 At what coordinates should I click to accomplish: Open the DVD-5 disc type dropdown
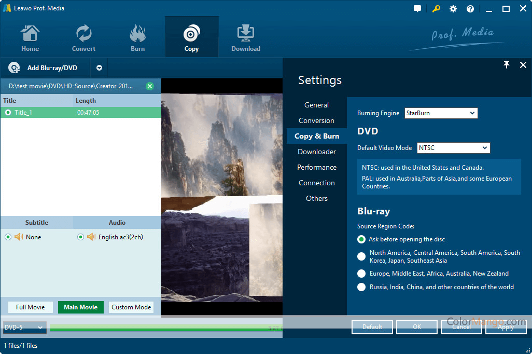(x=24, y=328)
